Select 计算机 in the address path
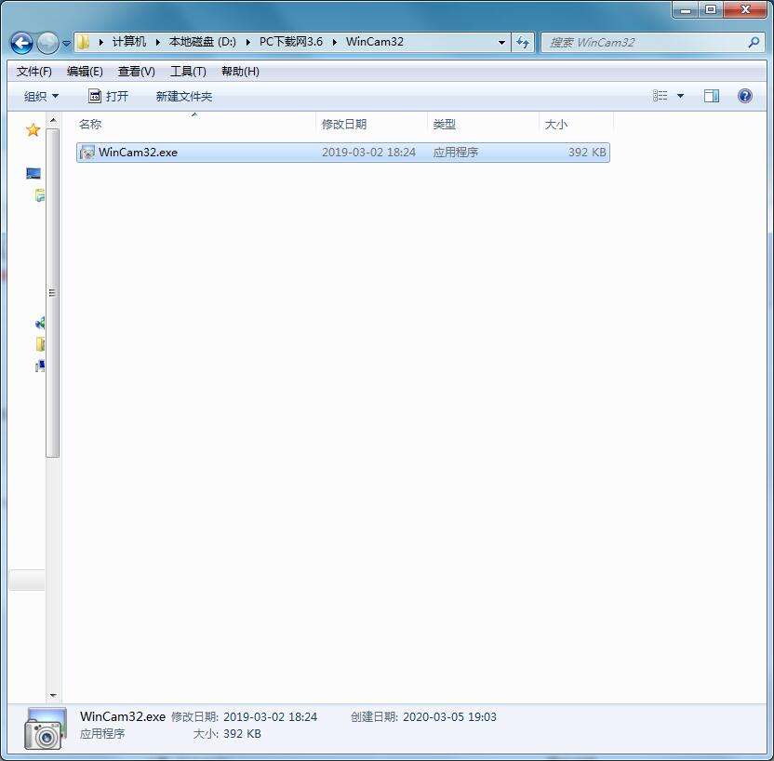Image resolution: width=774 pixels, height=761 pixels. tap(128, 42)
